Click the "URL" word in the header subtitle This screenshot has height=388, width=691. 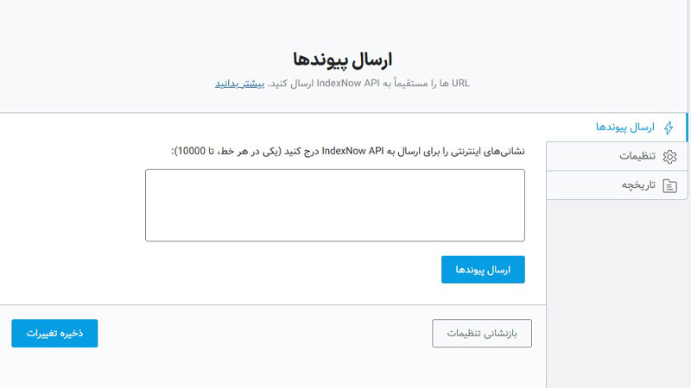[x=461, y=84]
